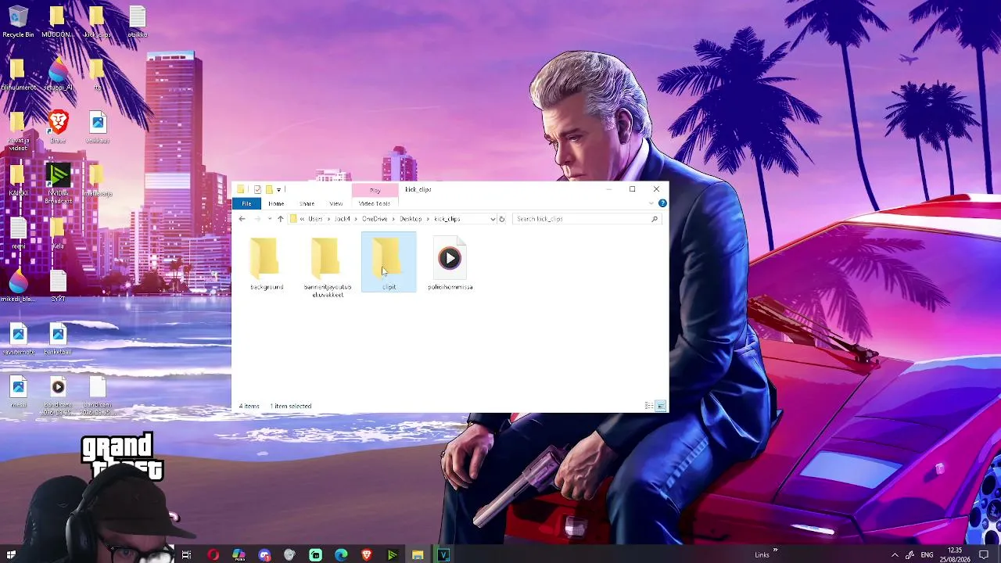Select the tilinumerot desktop folder
This screenshot has width=1001, height=563.
coord(18,75)
